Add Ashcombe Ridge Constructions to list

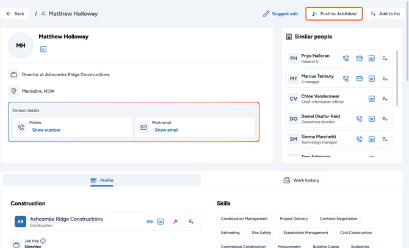click(191, 221)
